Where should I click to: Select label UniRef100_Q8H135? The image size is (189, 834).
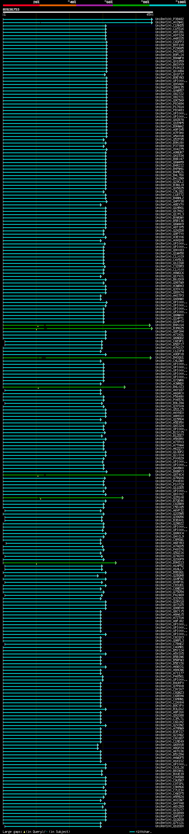coord(170,87)
